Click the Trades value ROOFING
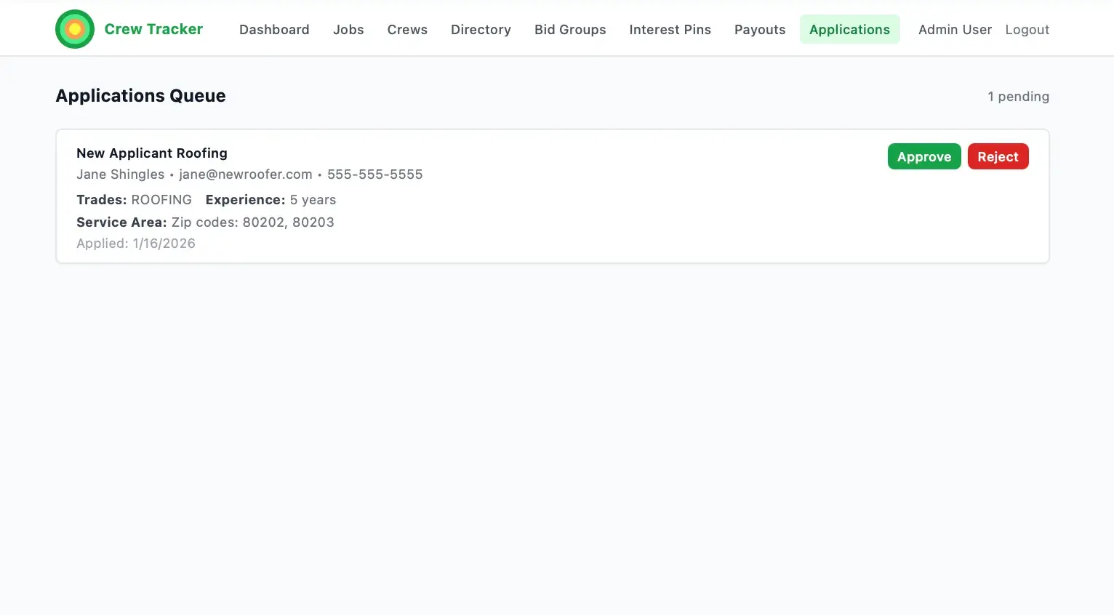Screen dimensions: 1114x615 [161, 200]
